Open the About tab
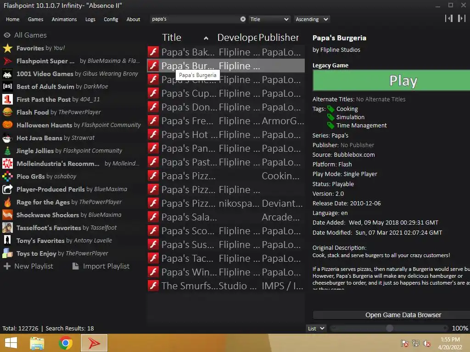Viewport: 470px width, 352px height. [x=133, y=19]
